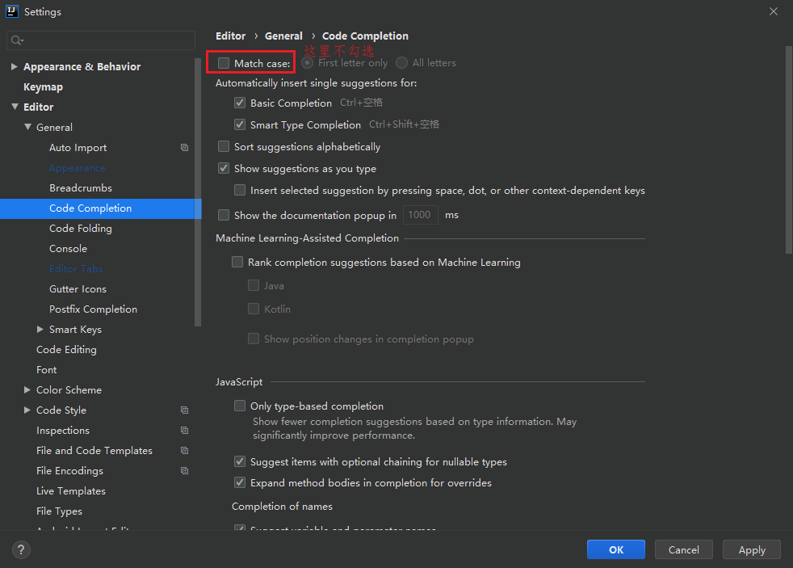Click the copy icon beside File and Code Templates

click(184, 451)
